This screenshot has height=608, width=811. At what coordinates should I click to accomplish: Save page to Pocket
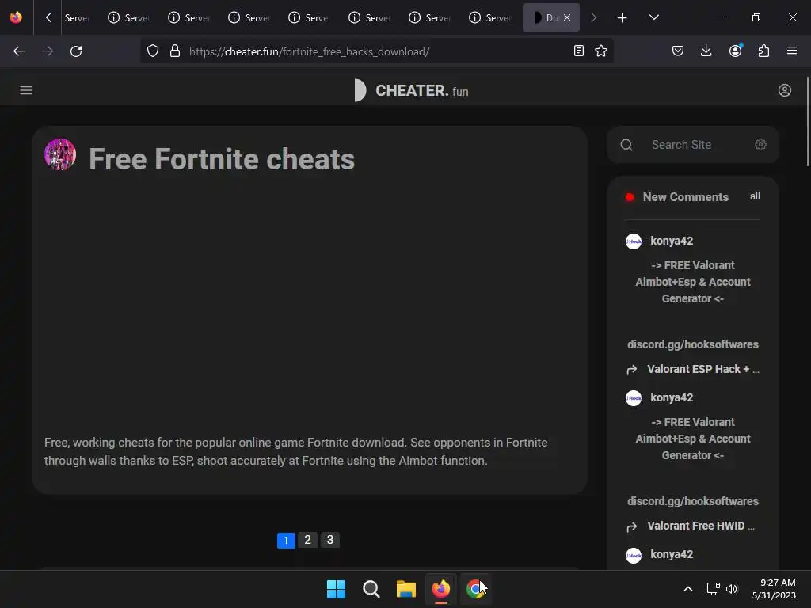(x=678, y=51)
